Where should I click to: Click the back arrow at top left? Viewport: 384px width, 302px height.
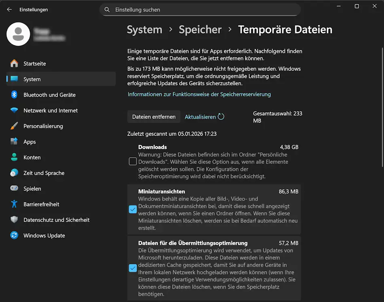click(9, 9)
